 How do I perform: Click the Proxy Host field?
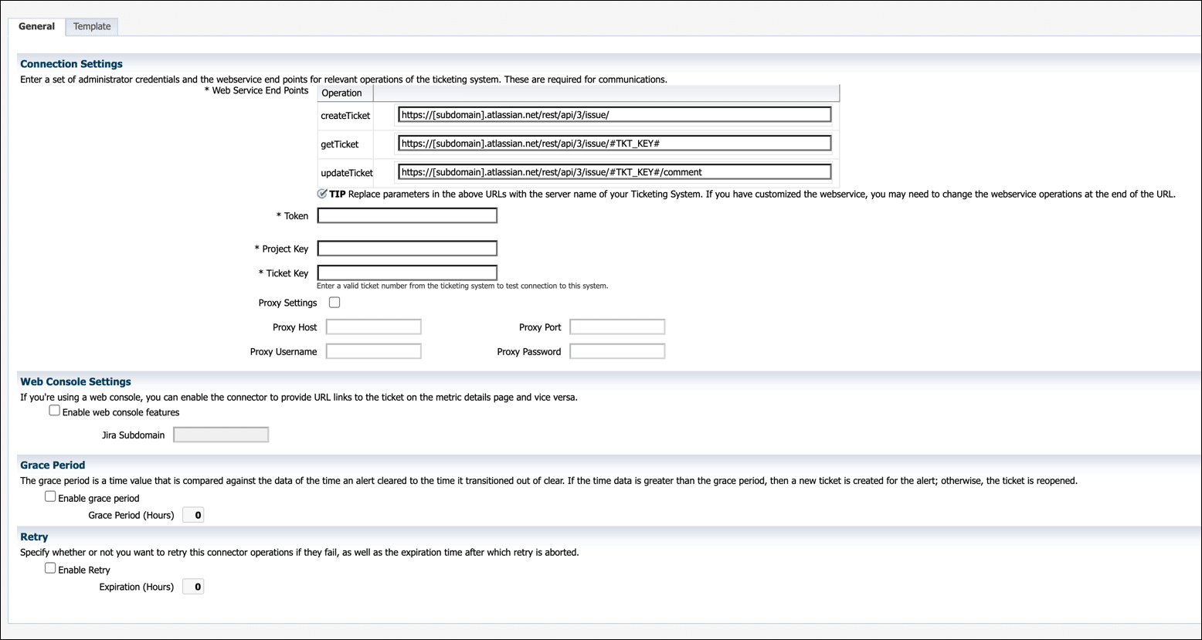pos(373,327)
